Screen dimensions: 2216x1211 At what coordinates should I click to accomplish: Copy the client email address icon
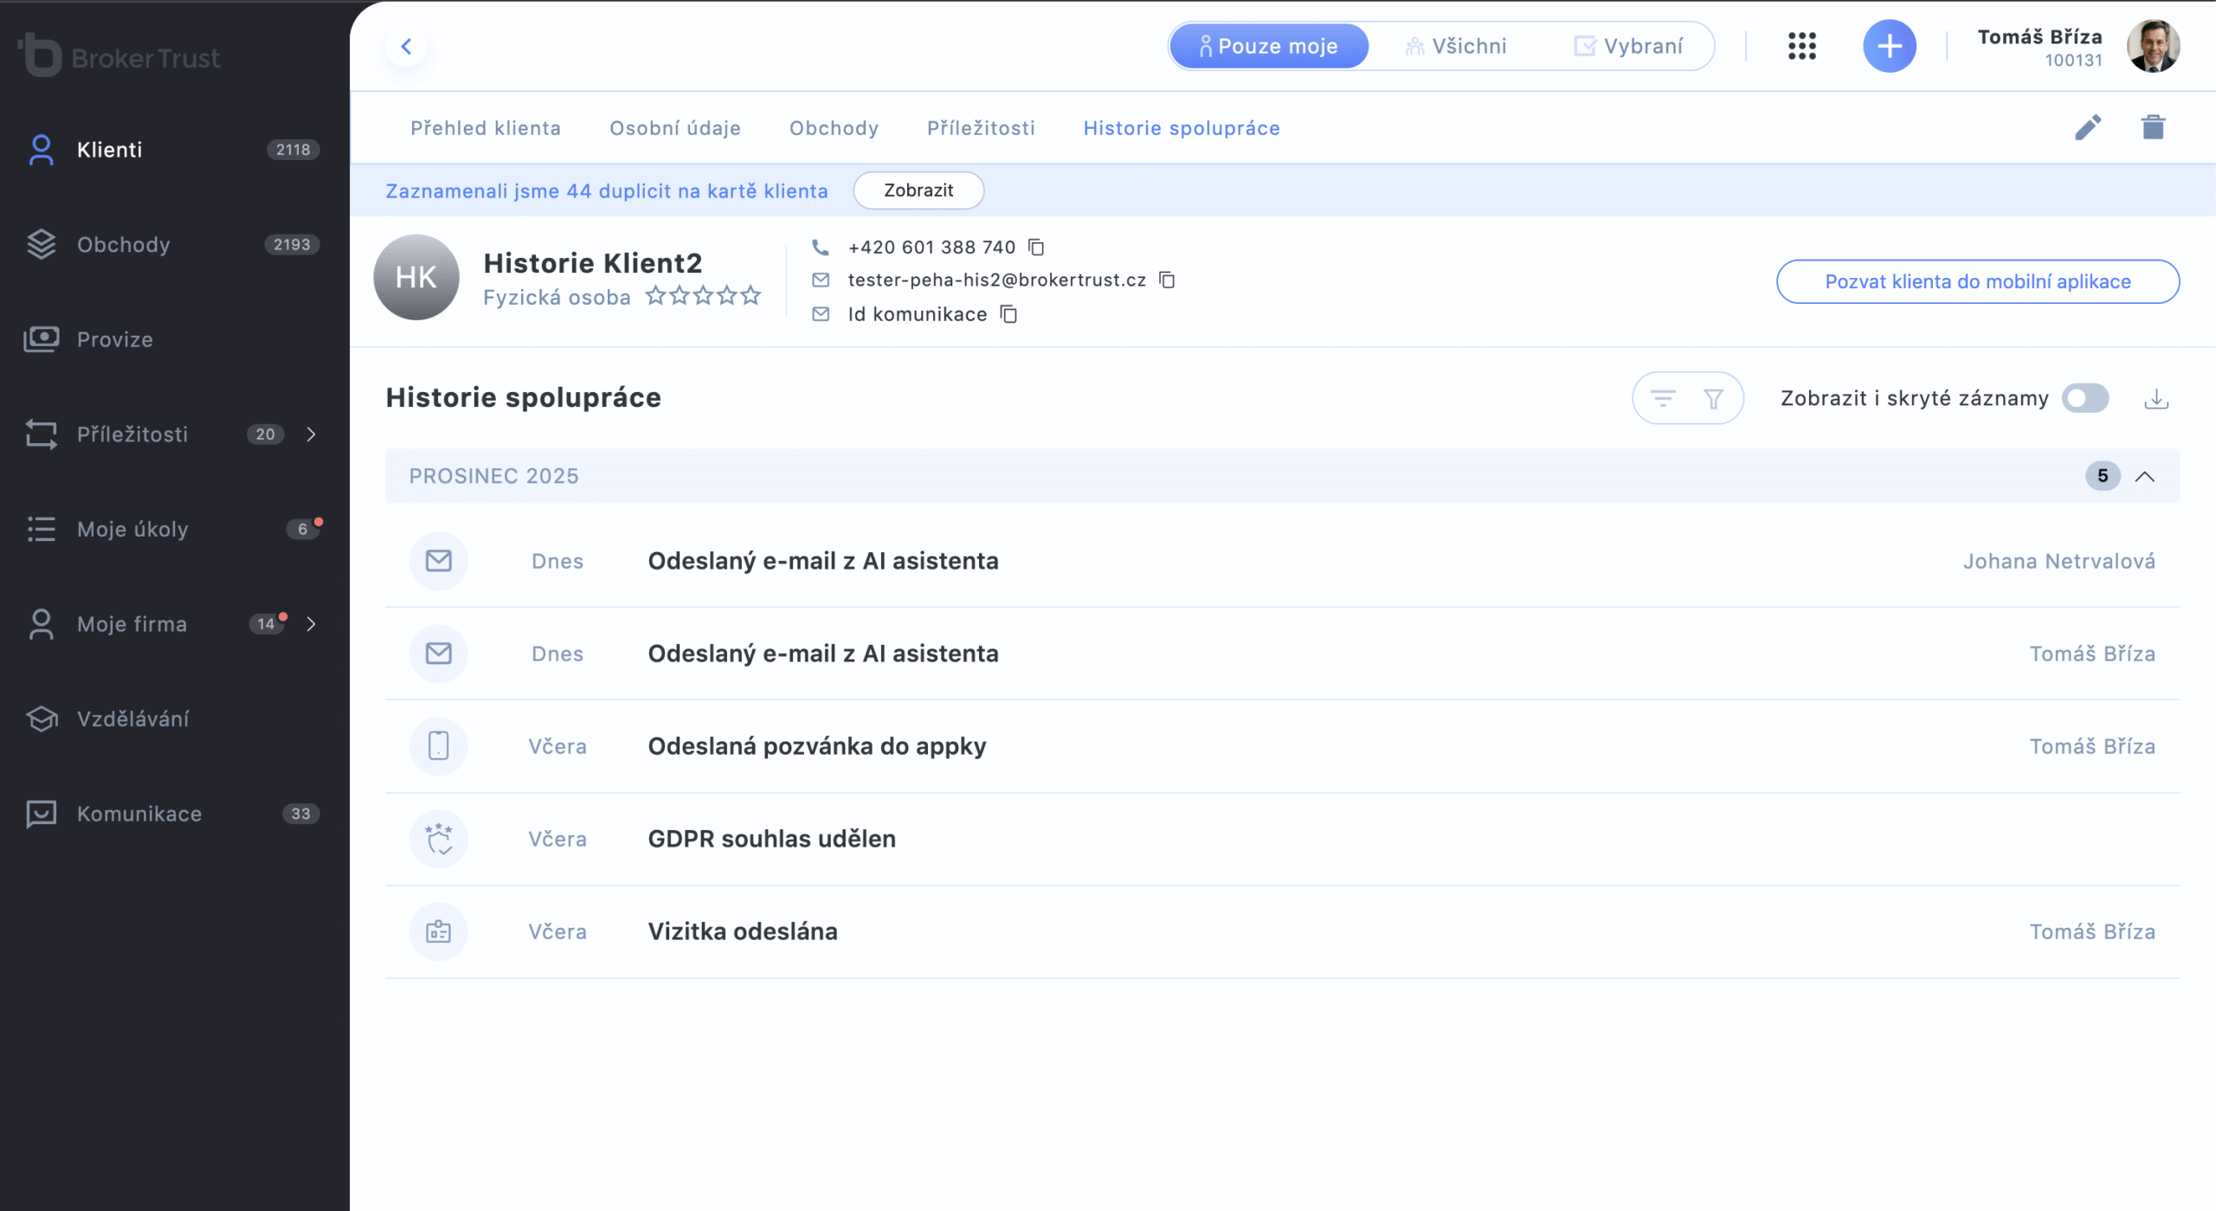click(x=1167, y=280)
